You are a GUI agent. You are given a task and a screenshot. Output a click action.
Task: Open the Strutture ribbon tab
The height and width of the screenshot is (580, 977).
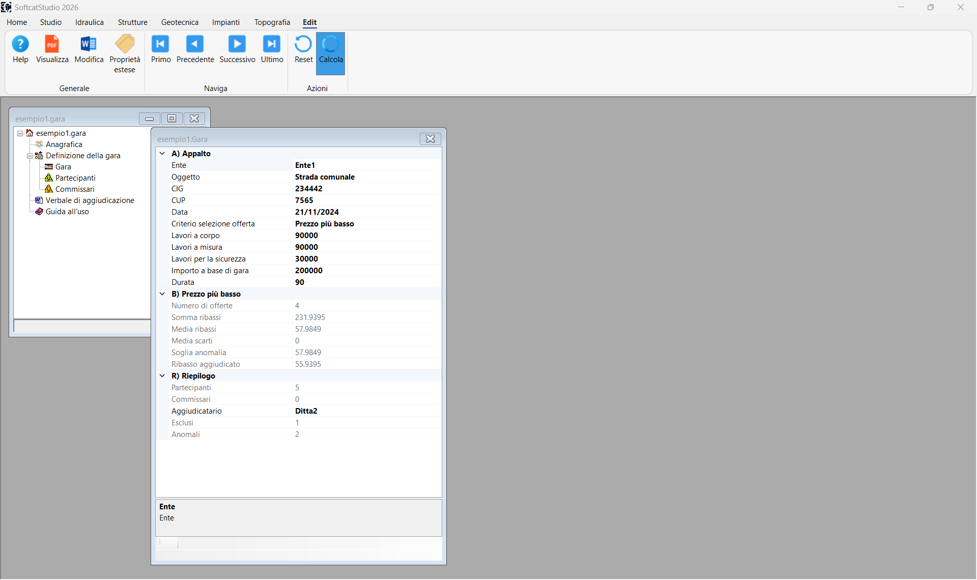(133, 22)
